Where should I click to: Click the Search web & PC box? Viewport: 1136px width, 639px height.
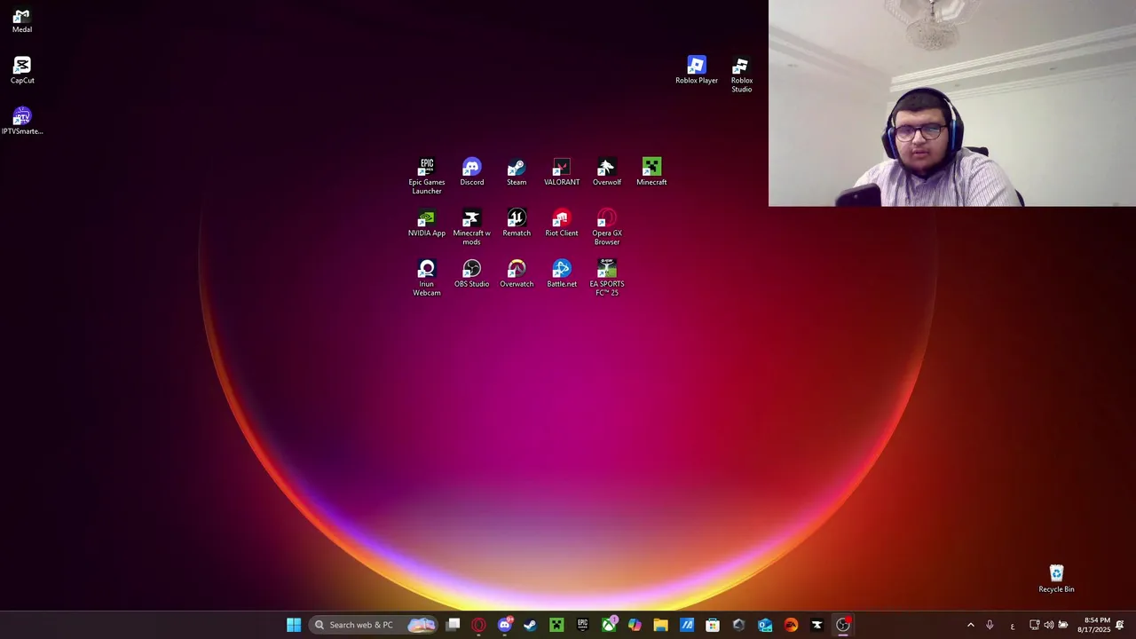(x=375, y=625)
